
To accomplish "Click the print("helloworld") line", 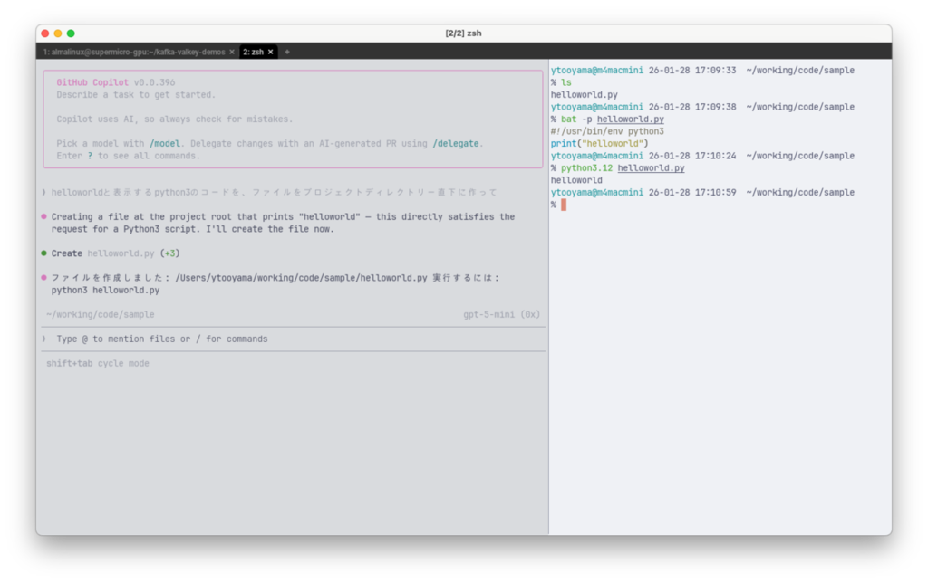I will coord(600,144).
